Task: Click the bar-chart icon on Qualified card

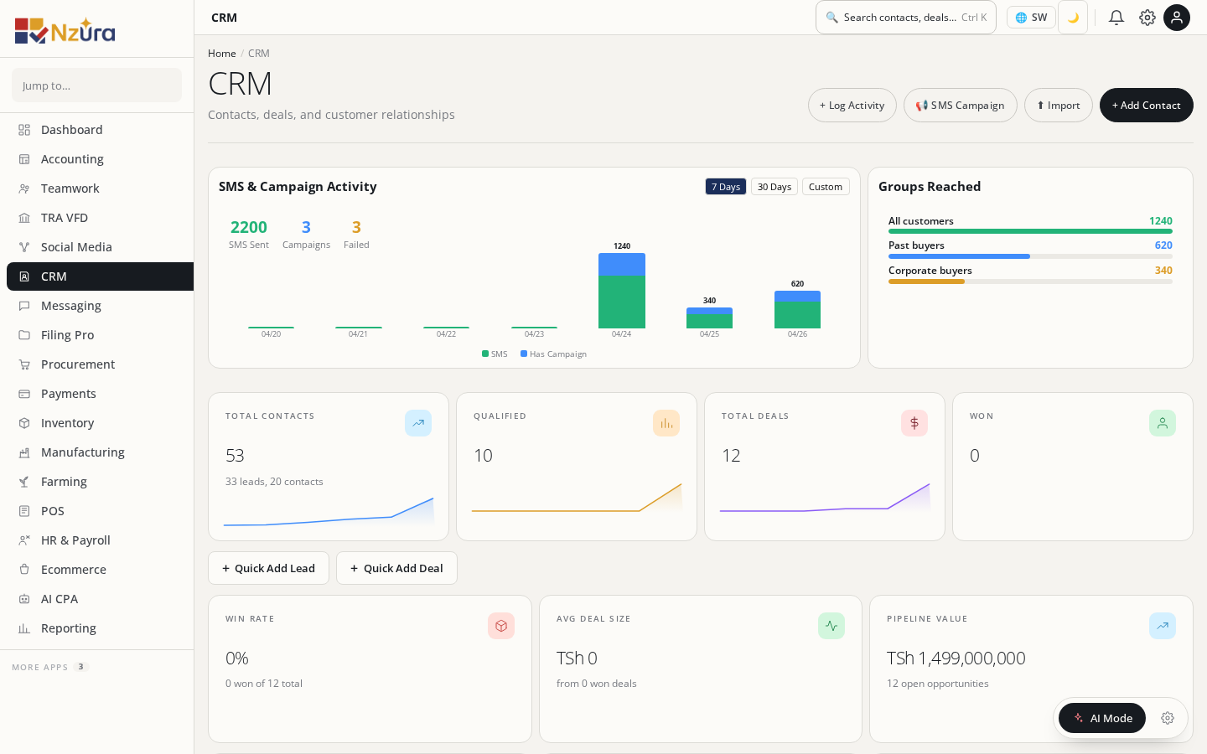Action: pyautogui.click(x=666, y=423)
